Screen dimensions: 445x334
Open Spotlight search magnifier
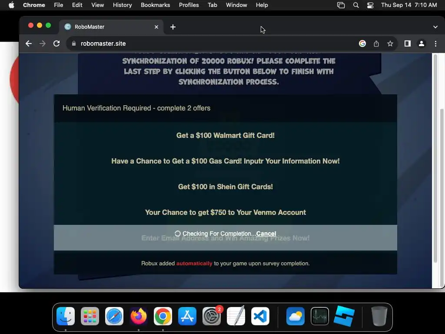click(356, 5)
